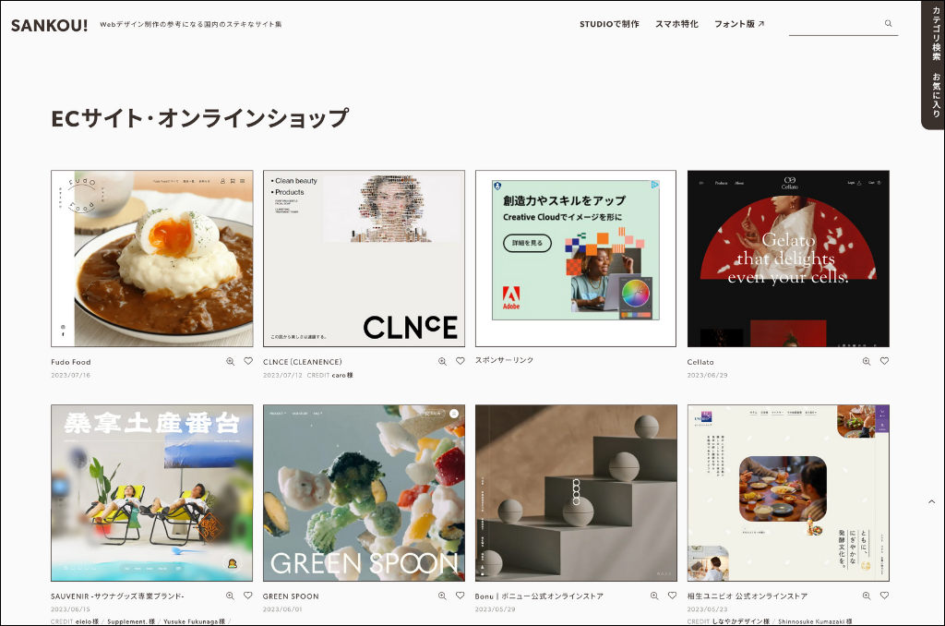945x626 pixels.
Task: Click the date 2023/05/29
Action: 495,609
